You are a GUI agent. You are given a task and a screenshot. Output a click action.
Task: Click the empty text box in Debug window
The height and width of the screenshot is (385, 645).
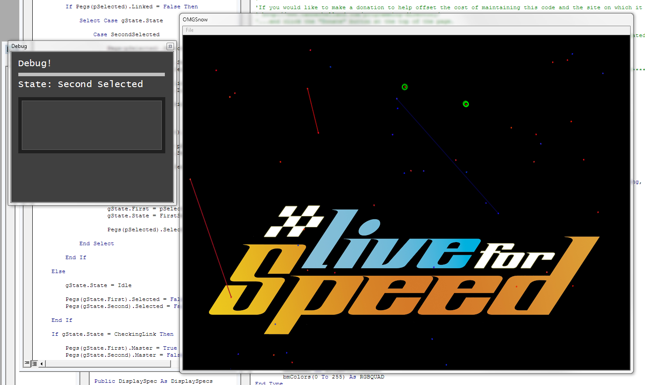click(x=92, y=125)
